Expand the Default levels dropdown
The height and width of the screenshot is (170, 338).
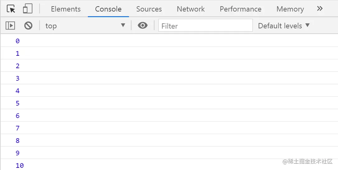[x=284, y=26]
